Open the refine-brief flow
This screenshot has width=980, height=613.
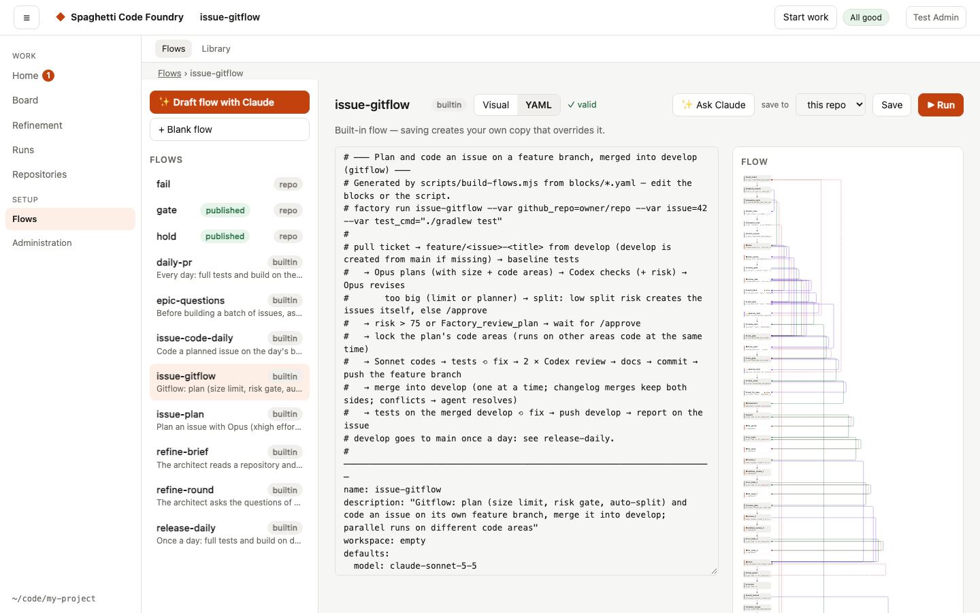229,458
